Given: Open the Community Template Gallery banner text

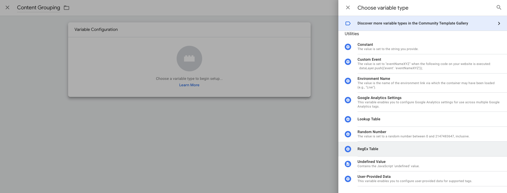Looking at the screenshot, I should pyautogui.click(x=413, y=23).
